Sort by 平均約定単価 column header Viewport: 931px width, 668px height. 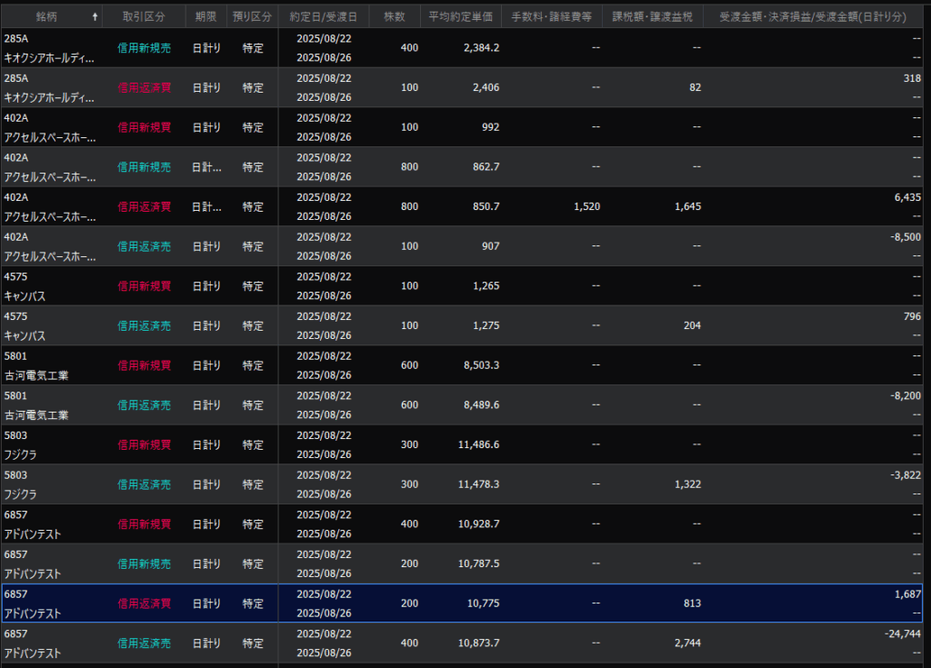coord(460,16)
